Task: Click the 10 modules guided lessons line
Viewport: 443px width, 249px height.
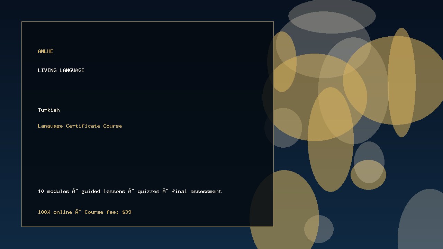Action: coord(130,191)
